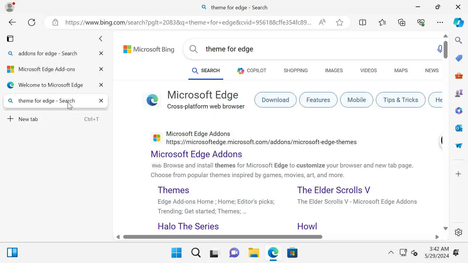Customize sidebar with plus button

click(458, 174)
